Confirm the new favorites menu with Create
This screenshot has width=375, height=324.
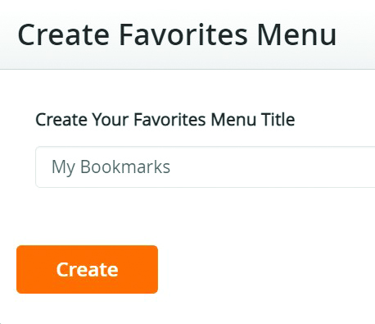[87, 269]
